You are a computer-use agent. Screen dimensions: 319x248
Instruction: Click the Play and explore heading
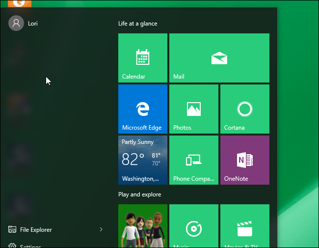pos(139,194)
